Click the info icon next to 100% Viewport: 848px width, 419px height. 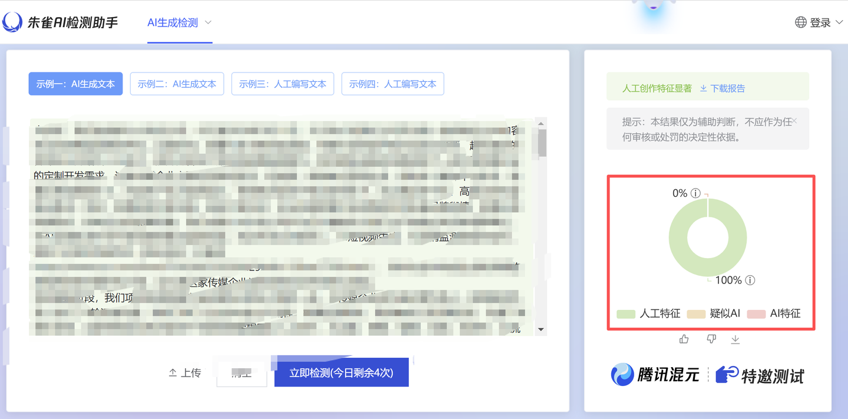coord(750,281)
